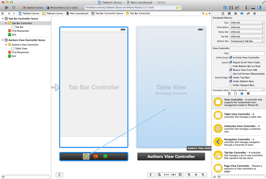The width and height of the screenshot is (266, 179).
Task: Toggle Resize View From NIB
Action: pyautogui.click(x=231, y=70)
